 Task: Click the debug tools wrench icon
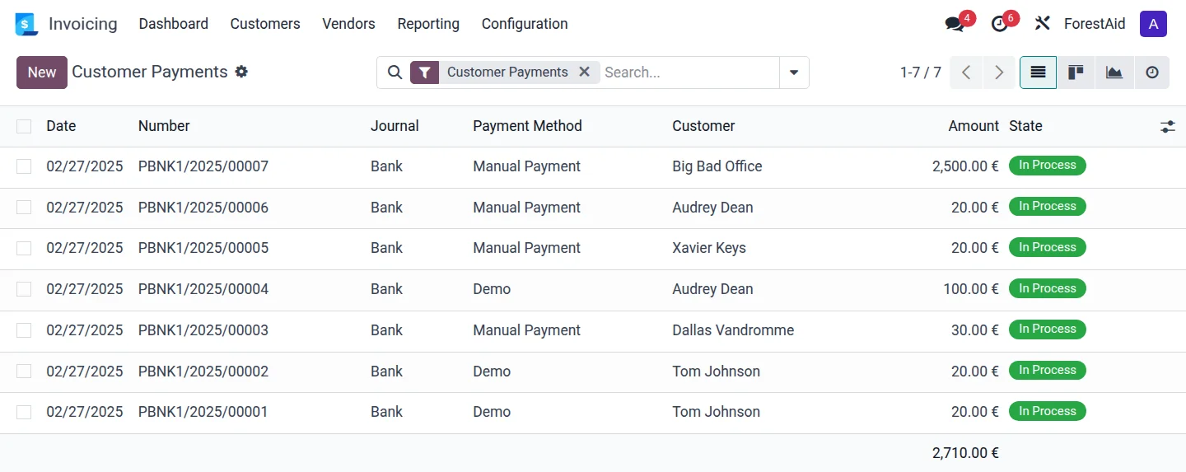click(1042, 24)
